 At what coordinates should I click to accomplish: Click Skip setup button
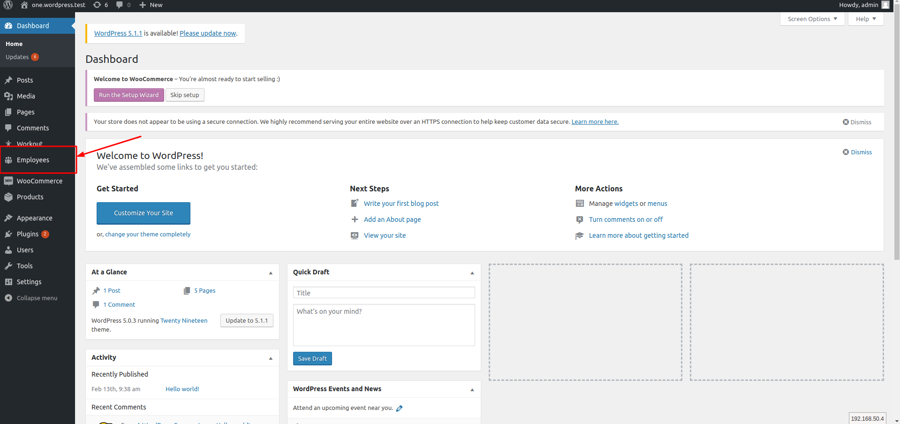[x=185, y=95]
